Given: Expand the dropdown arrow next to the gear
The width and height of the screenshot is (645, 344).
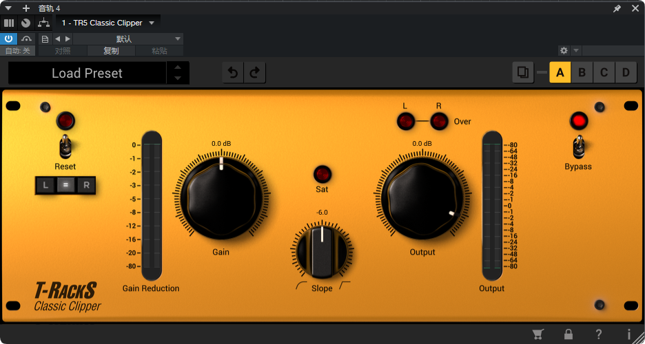Looking at the screenshot, I should pos(576,50).
